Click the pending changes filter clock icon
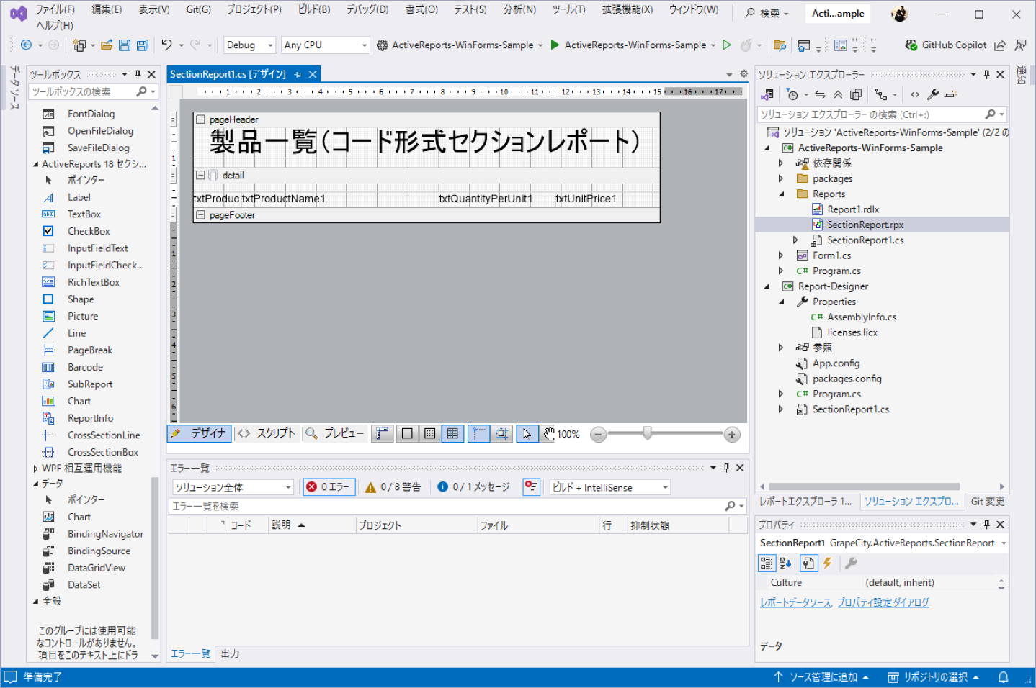 (x=792, y=95)
